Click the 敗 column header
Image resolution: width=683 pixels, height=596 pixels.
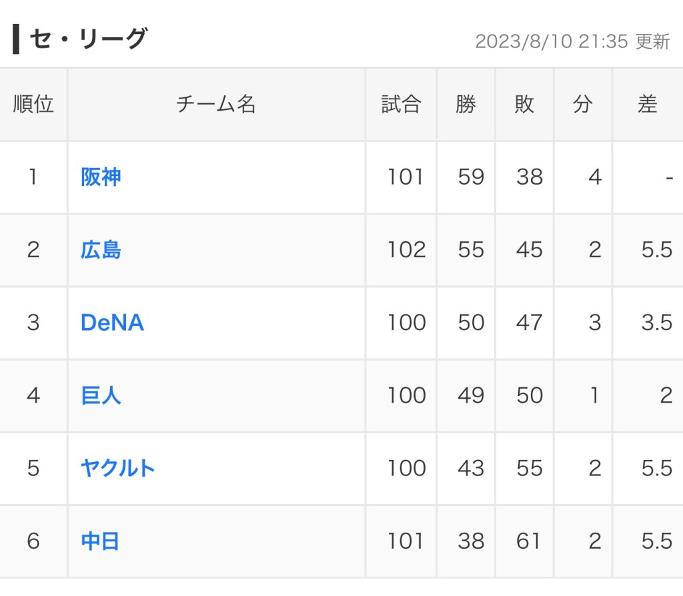point(524,104)
